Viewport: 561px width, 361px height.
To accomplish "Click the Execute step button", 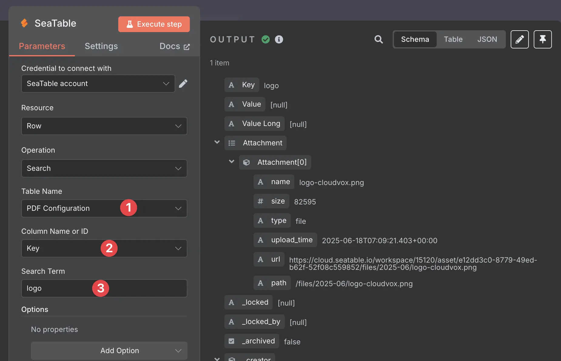I will click(154, 24).
